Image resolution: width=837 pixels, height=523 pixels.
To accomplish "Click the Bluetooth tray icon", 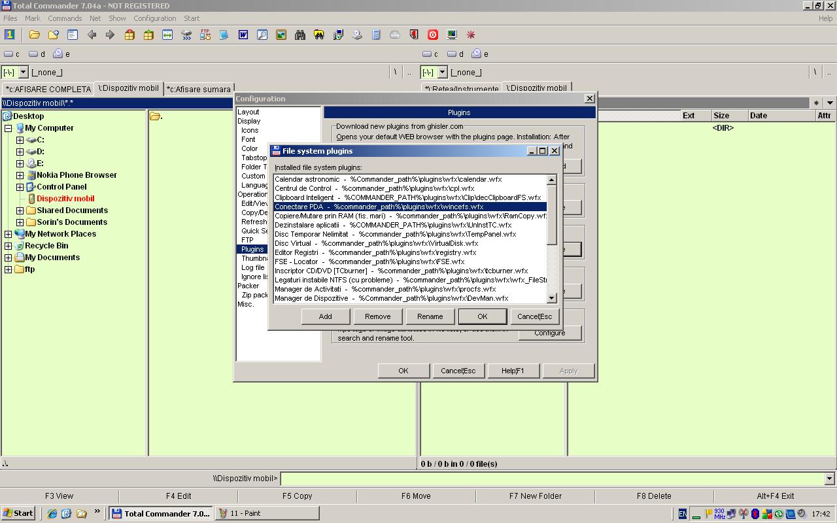I will click(x=755, y=514).
